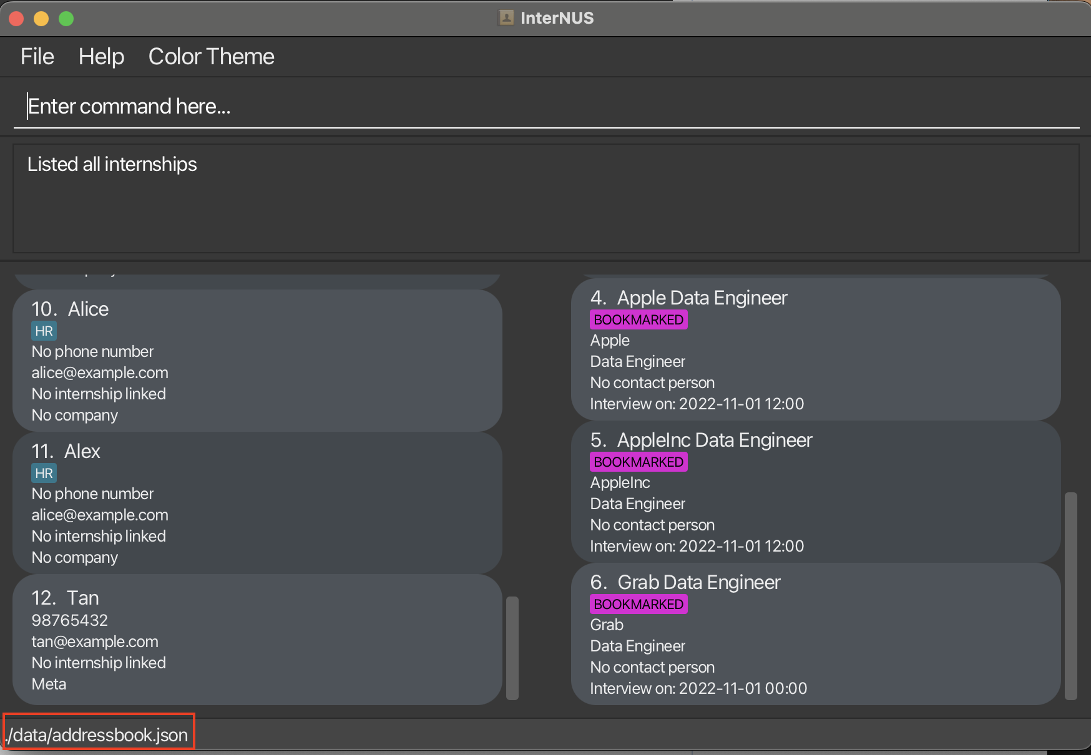
Task: Click the internship list scrollbar thumb
Action: (1071, 596)
